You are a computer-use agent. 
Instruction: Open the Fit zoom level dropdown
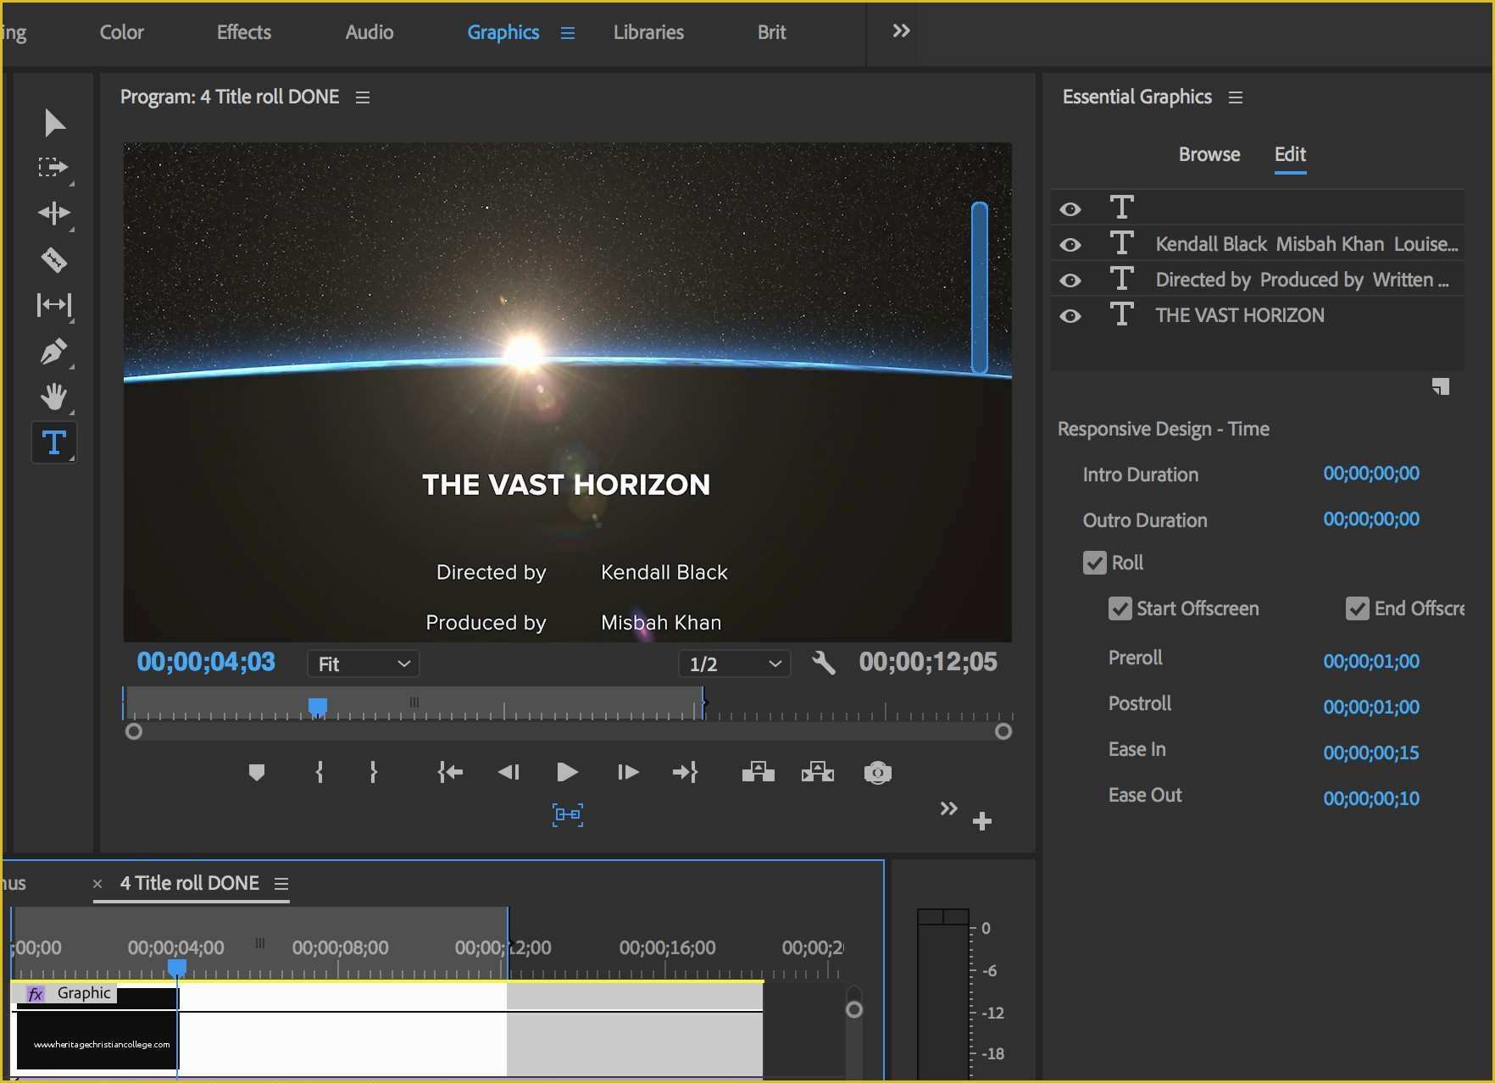(x=364, y=664)
